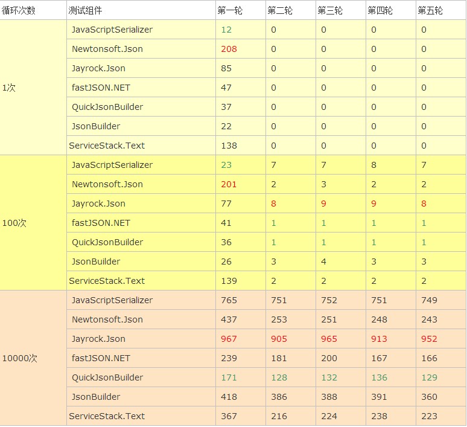
Task: Click value 386 in JsonBuilder row
Action: pyautogui.click(x=279, y=397)
